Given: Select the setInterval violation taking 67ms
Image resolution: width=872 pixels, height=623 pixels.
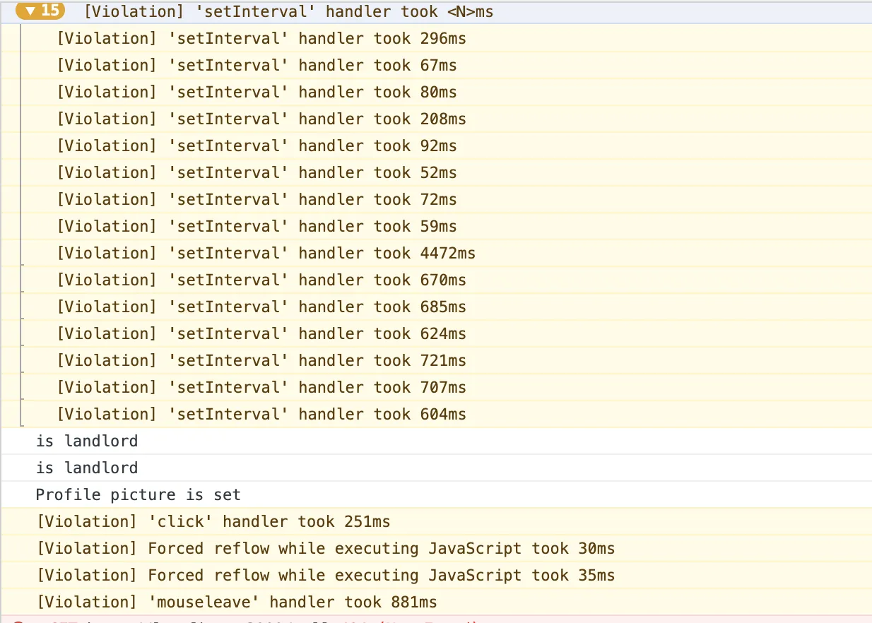Looking at the screenshot, I should point(257,66).
